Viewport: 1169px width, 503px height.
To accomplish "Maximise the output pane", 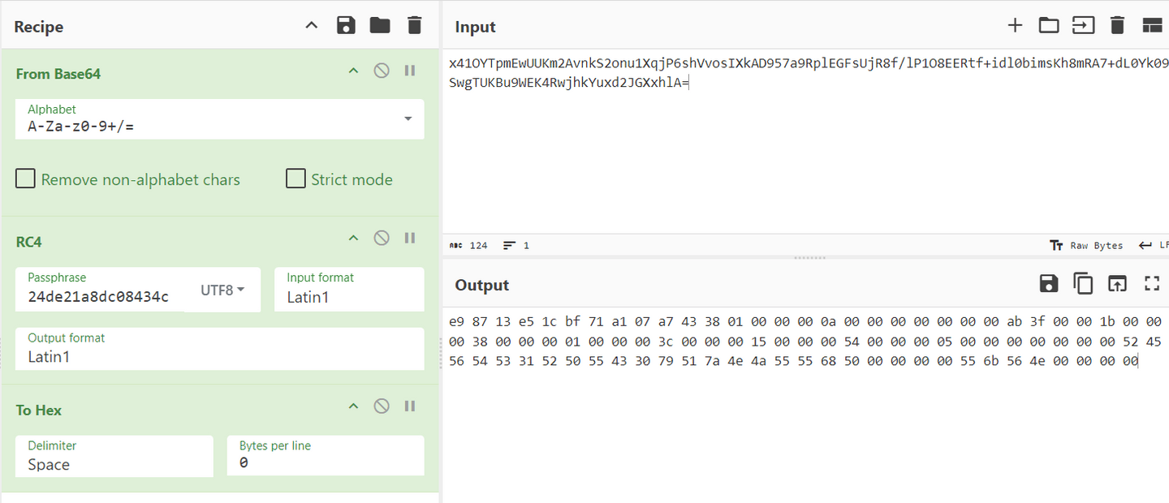I will 1152,284.
